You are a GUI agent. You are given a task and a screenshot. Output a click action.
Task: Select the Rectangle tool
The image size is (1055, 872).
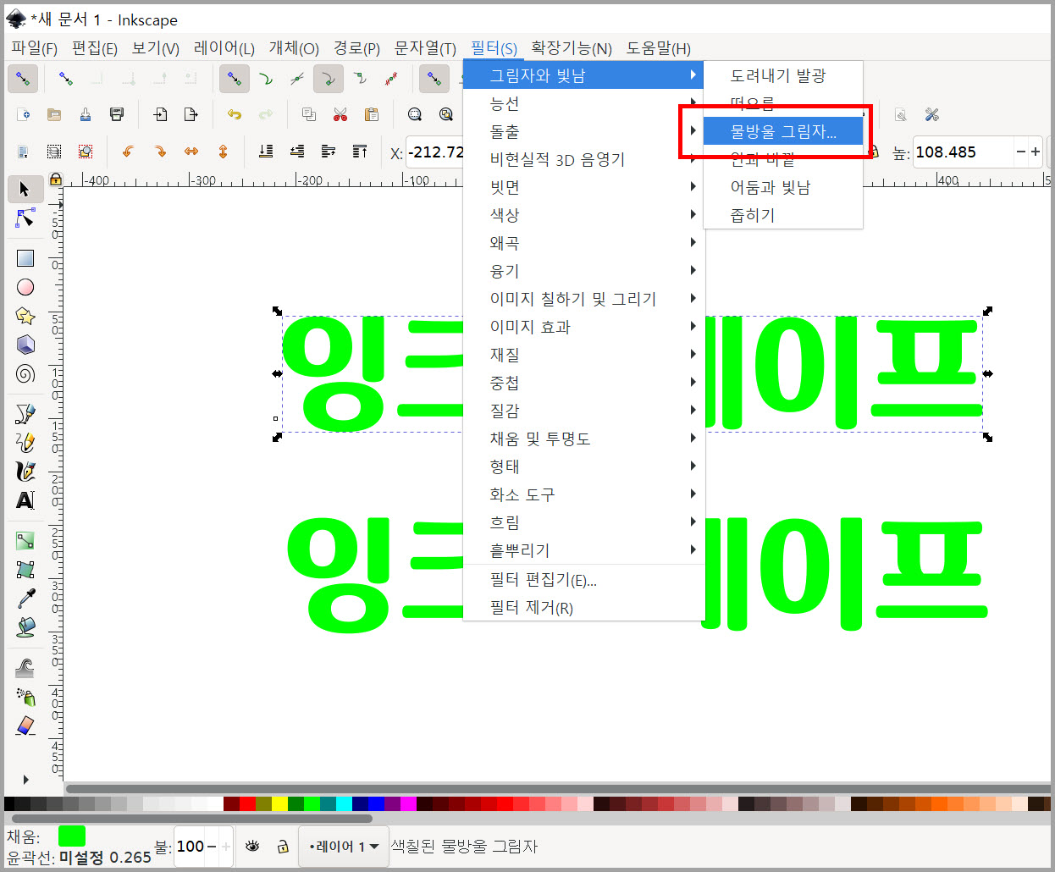point(25,258)
